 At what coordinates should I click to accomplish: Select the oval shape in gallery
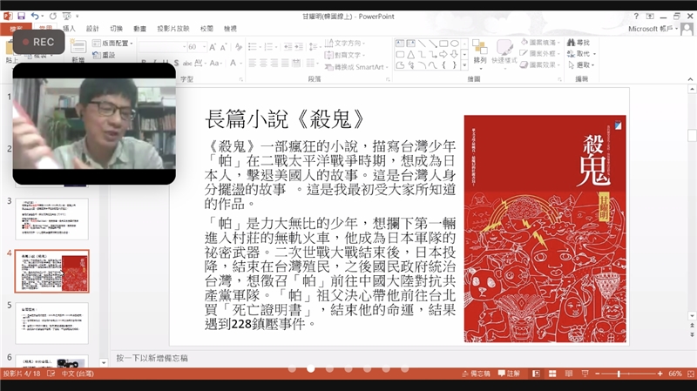[454, 44]
